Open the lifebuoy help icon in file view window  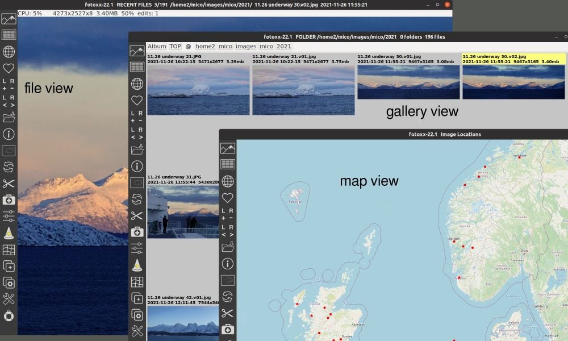(9, 316)
